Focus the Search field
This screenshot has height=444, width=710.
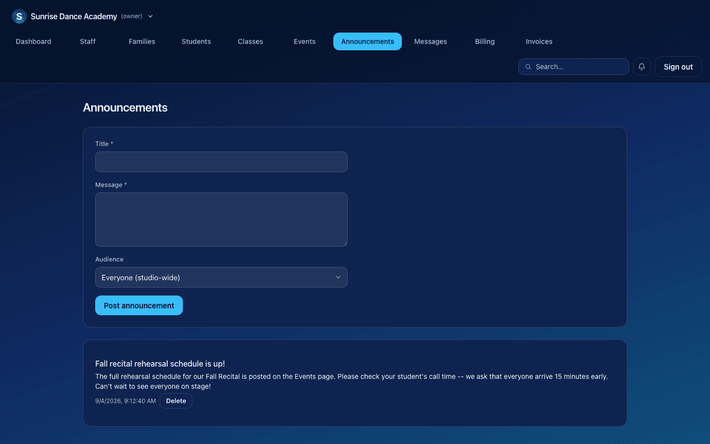coord(573,67)
